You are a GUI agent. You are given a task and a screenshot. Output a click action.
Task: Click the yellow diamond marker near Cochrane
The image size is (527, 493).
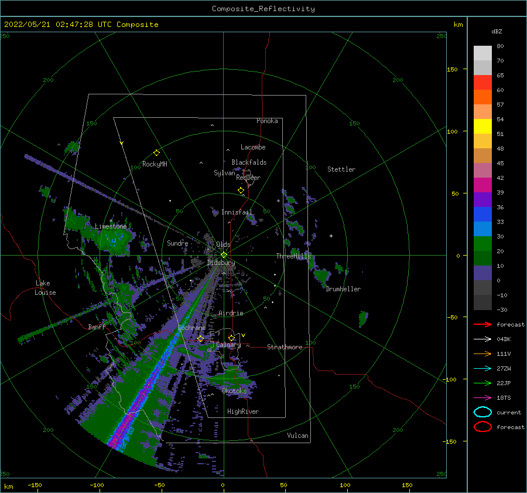click(200, 339)
